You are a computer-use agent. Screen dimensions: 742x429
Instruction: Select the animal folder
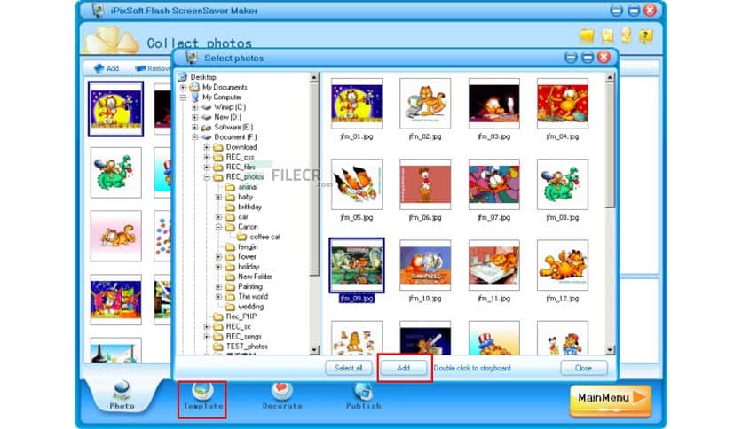(248, 187)
